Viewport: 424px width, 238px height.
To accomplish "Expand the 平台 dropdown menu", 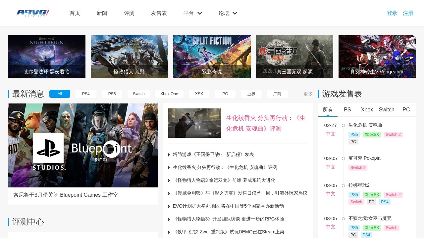I will [192, 13].
